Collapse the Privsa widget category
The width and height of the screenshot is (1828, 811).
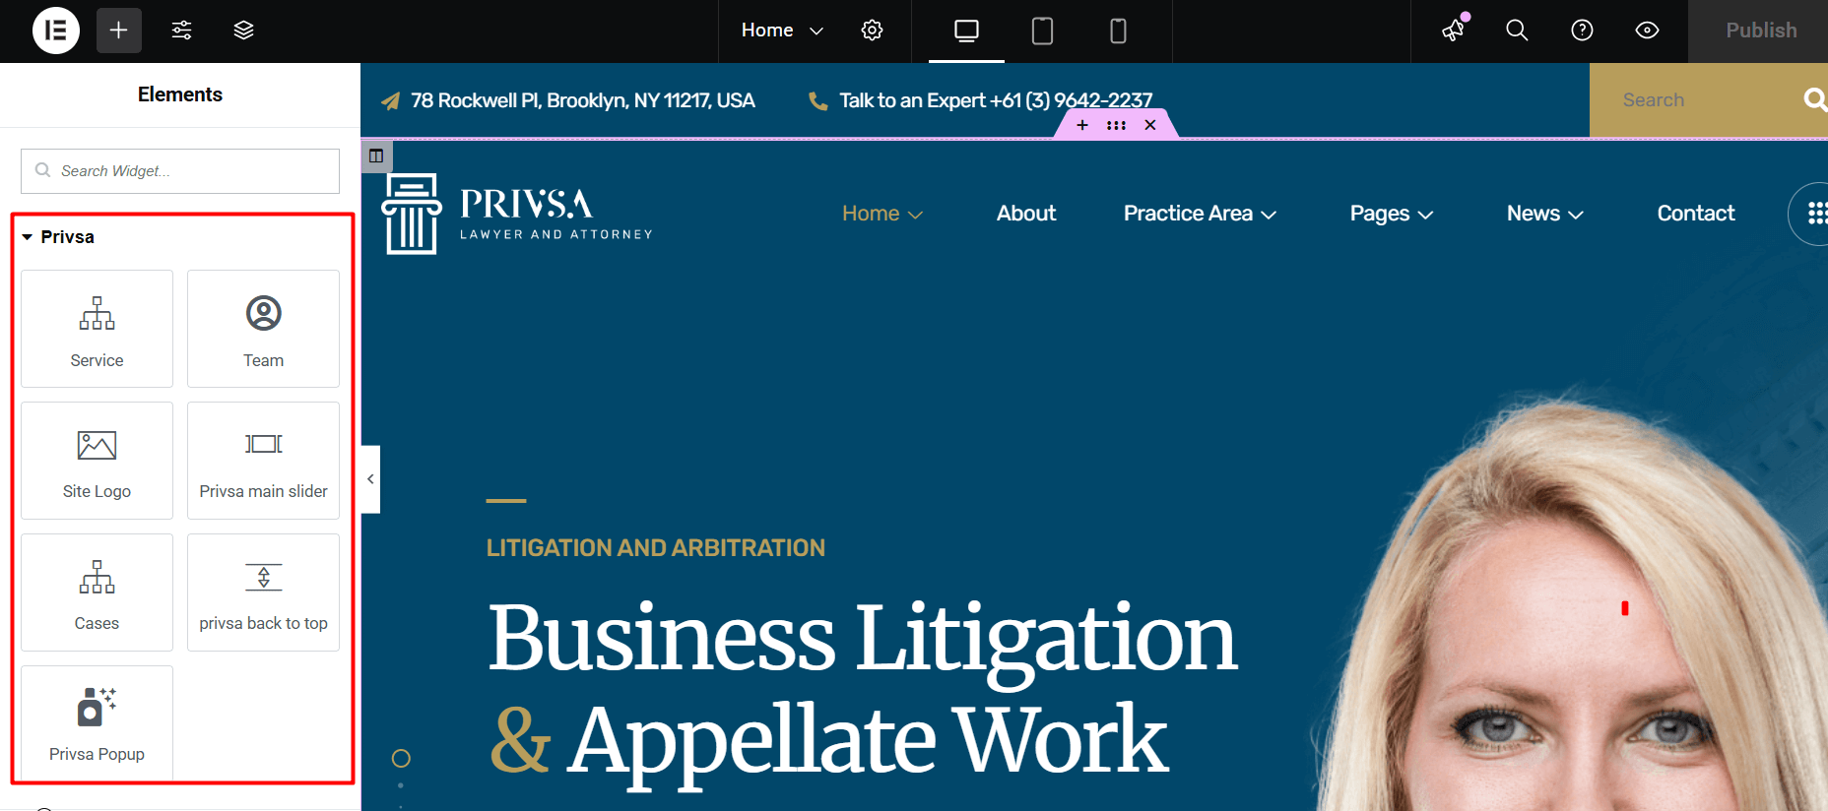(58, 237)
